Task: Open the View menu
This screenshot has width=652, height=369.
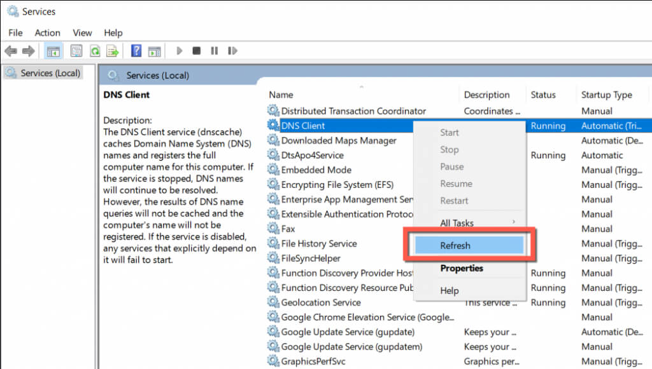Action: click(x=82, y=32)
